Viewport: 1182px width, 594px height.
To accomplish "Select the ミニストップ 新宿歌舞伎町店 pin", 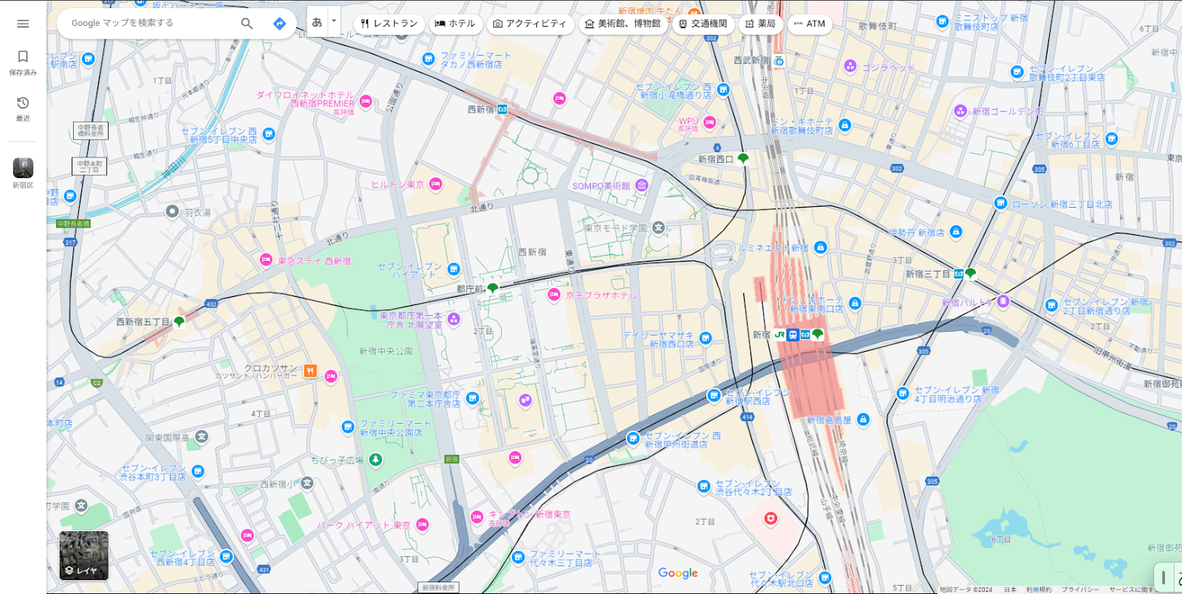I will point(942,22).
